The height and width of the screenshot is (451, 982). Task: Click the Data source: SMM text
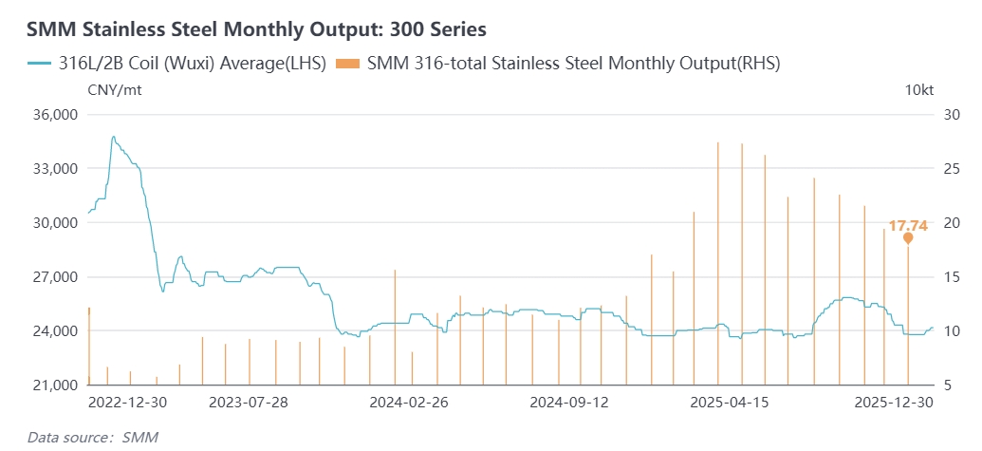click(93, 437)
